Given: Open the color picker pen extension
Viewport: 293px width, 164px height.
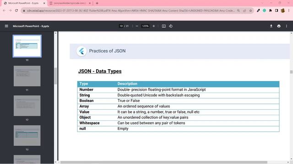Looking at the screenshot, I should pyautogui.click(x=258, y=10).
